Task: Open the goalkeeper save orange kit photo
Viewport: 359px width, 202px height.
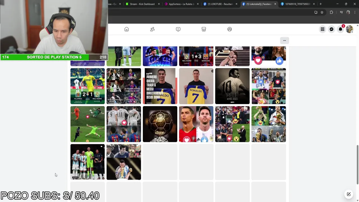Action: click(88, 124)
